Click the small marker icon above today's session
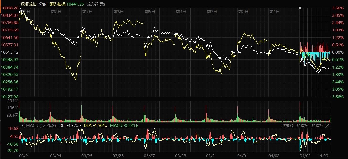Image resolution: width=348 pixels, height=159 pixels. click(x=300, y=8)
